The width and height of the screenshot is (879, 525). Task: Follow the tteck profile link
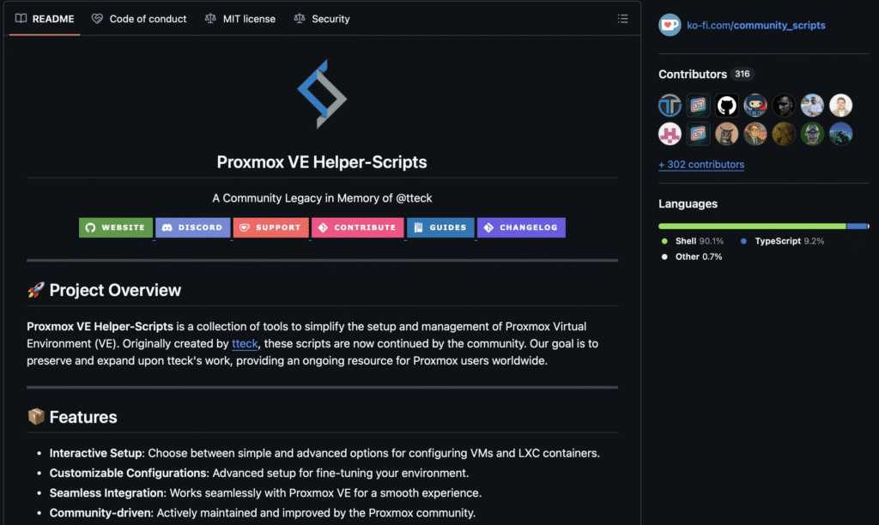[245, 343]
